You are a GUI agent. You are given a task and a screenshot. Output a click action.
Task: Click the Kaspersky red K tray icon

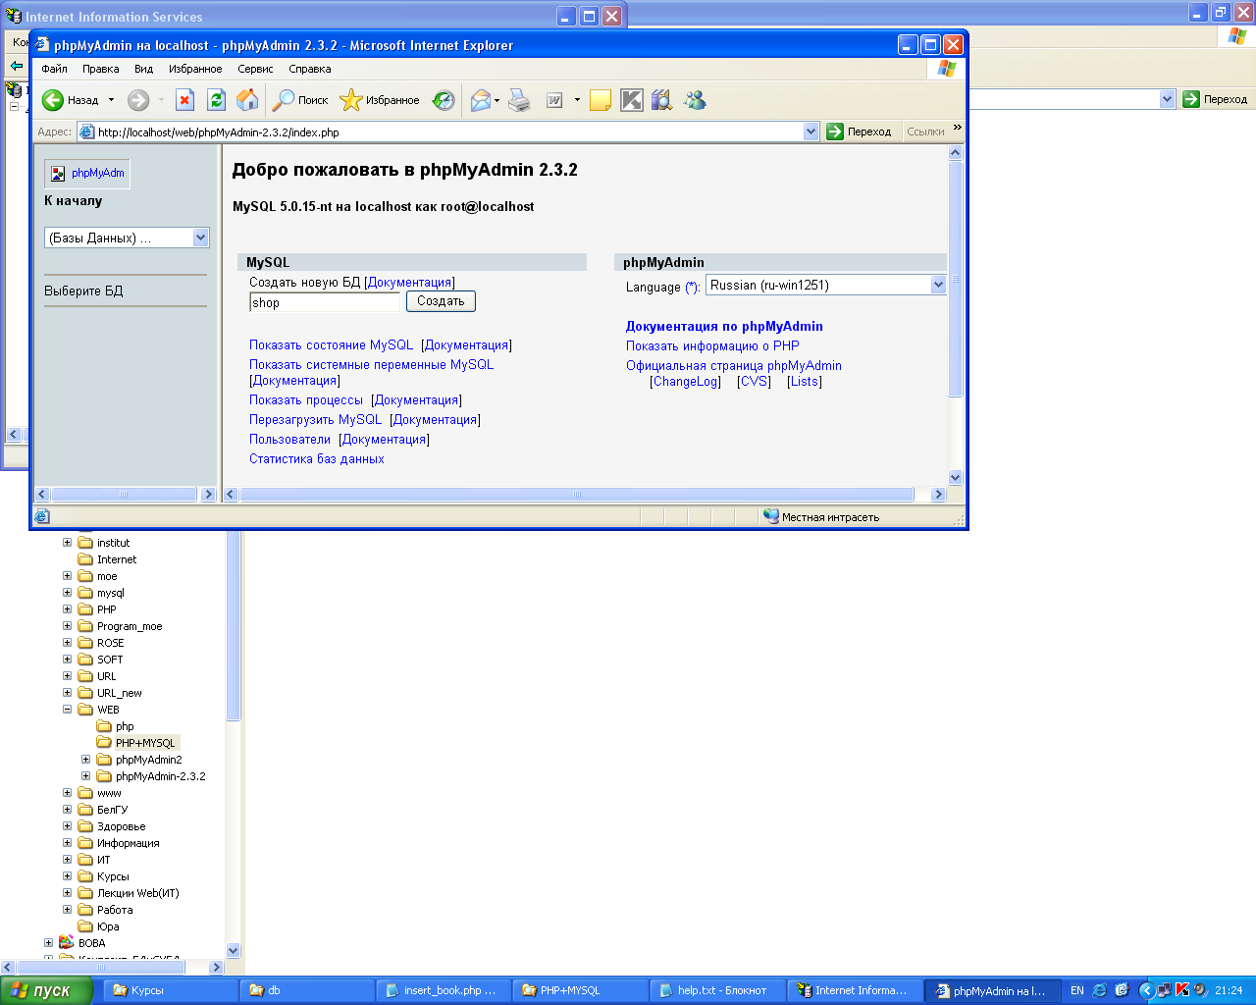click(1183, 990)
